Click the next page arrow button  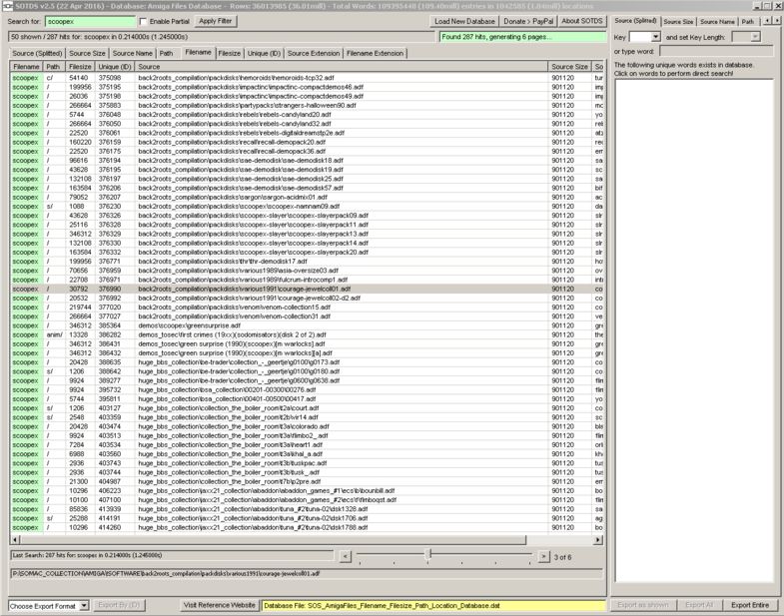543,556
